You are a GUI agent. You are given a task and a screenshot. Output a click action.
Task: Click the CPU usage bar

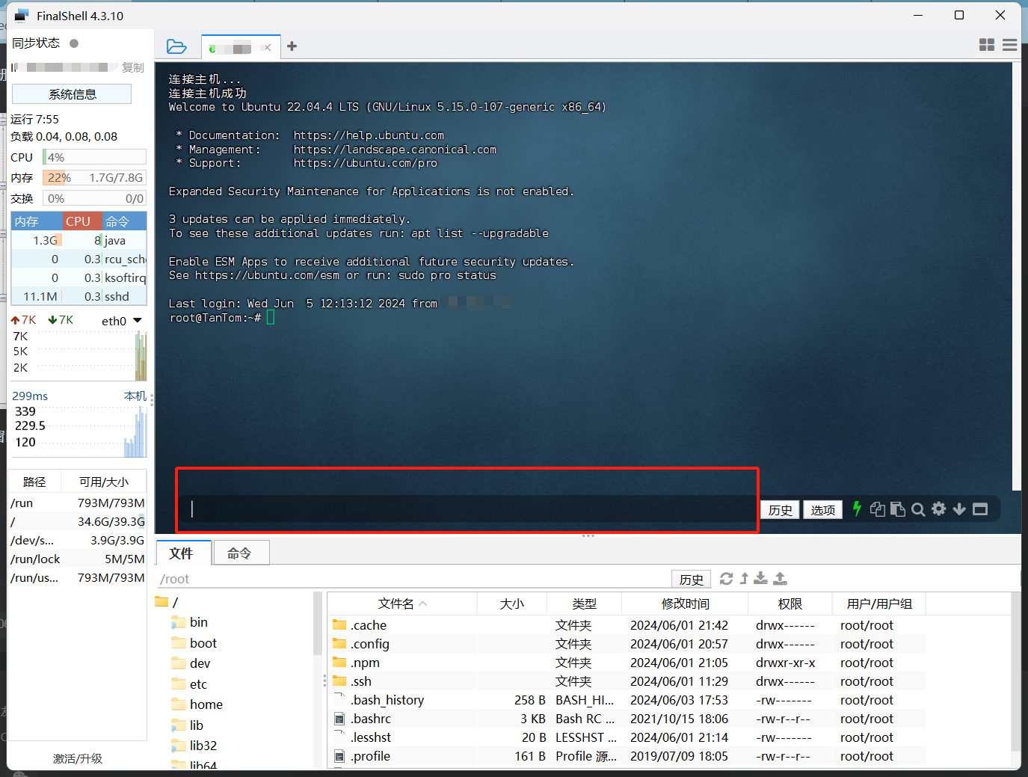[94, 157]
